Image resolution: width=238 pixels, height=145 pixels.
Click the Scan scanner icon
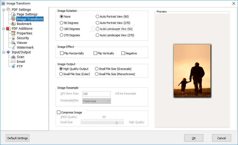(13, 57)
